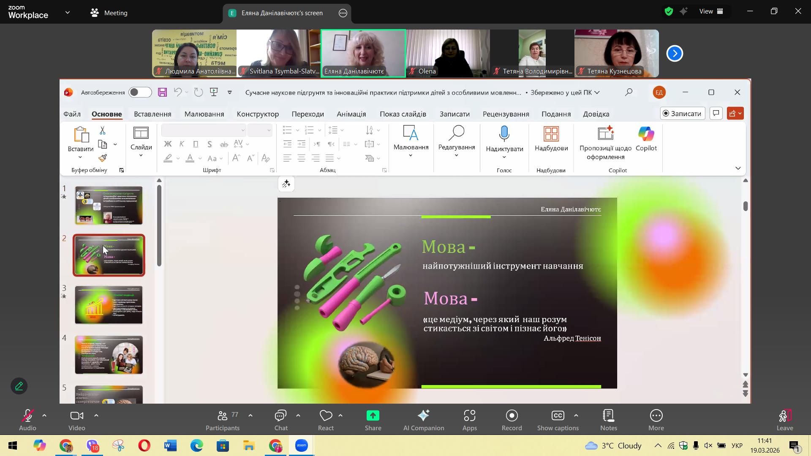Toggle the AutoSave (Автозбереження) switch
Screen dimensions: 811x456
tap(140, 92)
